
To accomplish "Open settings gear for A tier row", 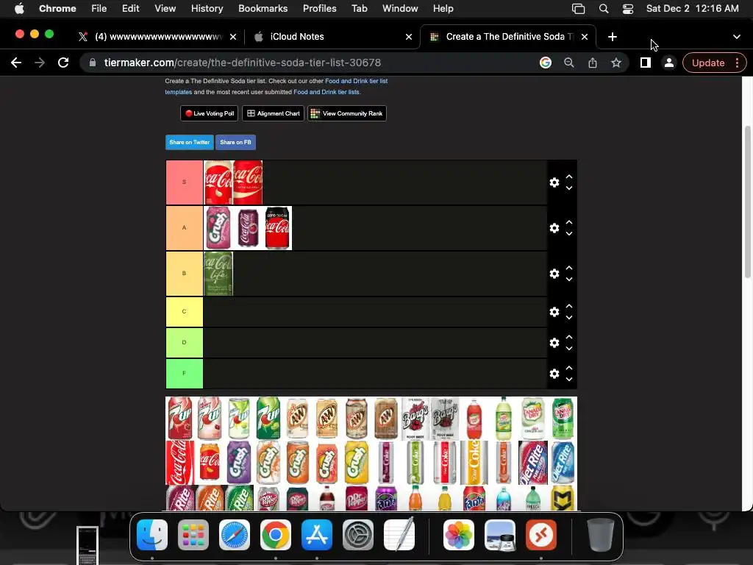I will tap(554, 228).
